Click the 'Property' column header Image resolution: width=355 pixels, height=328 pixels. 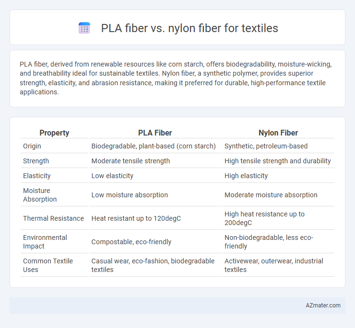(x=54, y=133)
